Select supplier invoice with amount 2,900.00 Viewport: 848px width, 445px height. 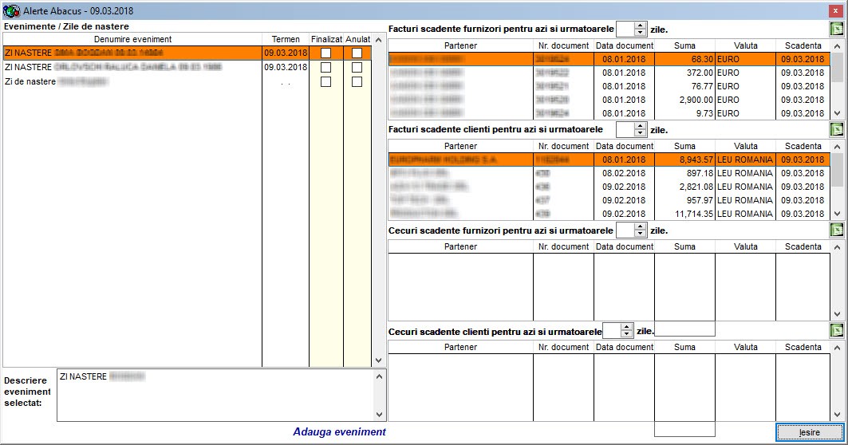[609, 100]
